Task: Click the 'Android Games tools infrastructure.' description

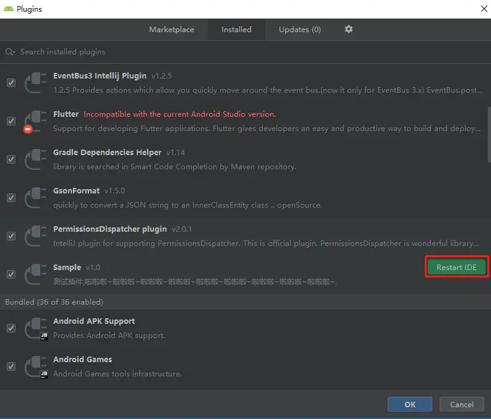Action: [117, 374]
